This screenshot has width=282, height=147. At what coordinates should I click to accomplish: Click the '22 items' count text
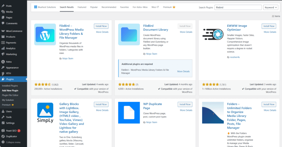(276, 16)
